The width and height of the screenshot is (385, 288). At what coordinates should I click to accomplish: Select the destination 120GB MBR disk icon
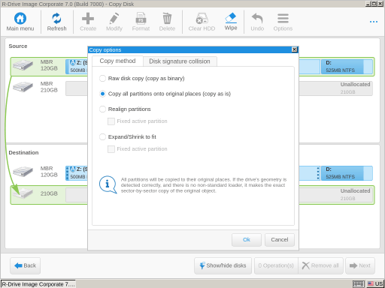point(23,172)
